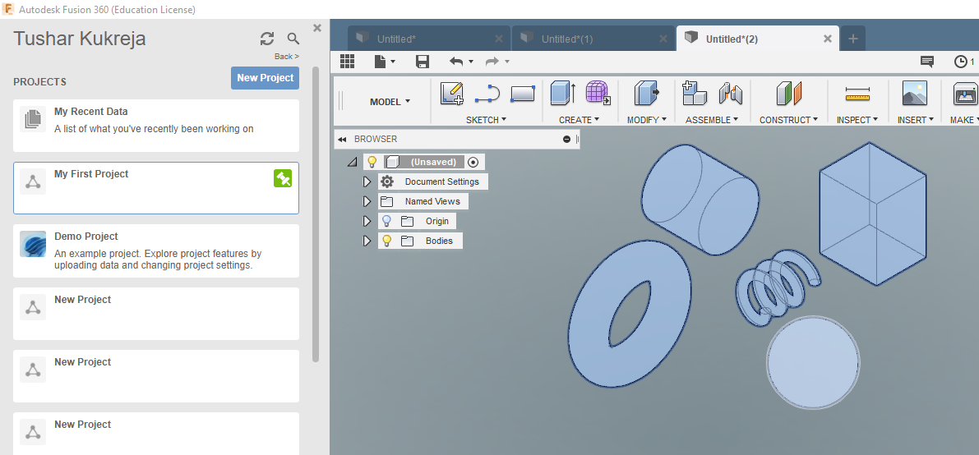Save the design with the floppy disk icon
979x455 pixels.
423,61
